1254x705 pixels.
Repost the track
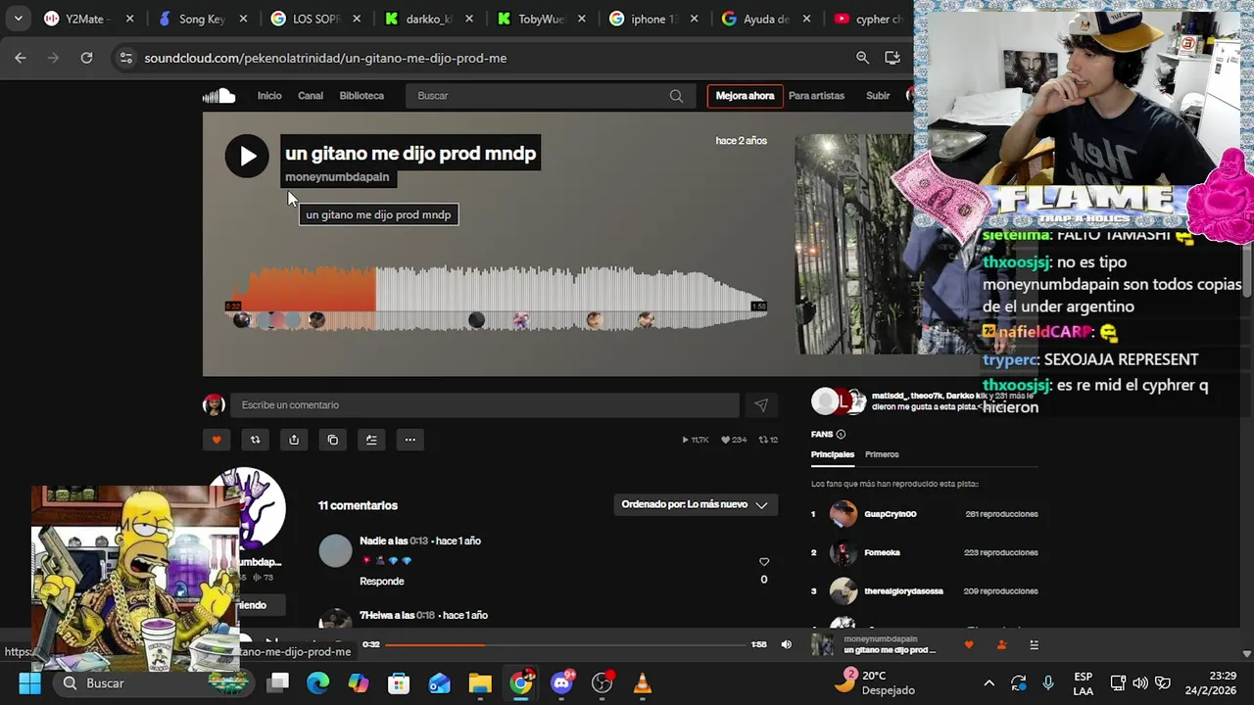click(x=255, y=440)
